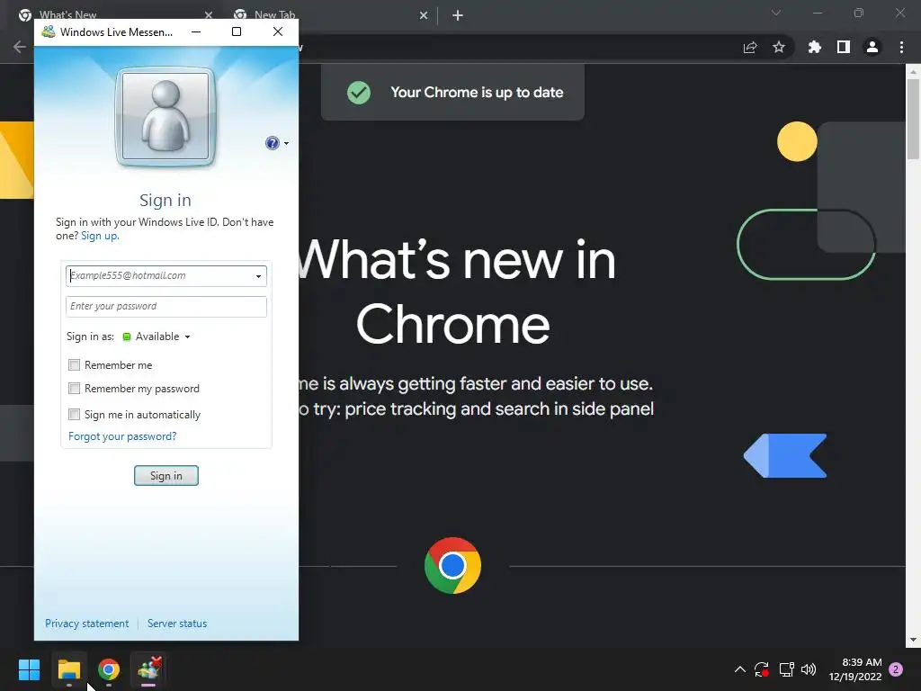
Task: Focus the Enter your password field
Action: click(x=166, y=306)
